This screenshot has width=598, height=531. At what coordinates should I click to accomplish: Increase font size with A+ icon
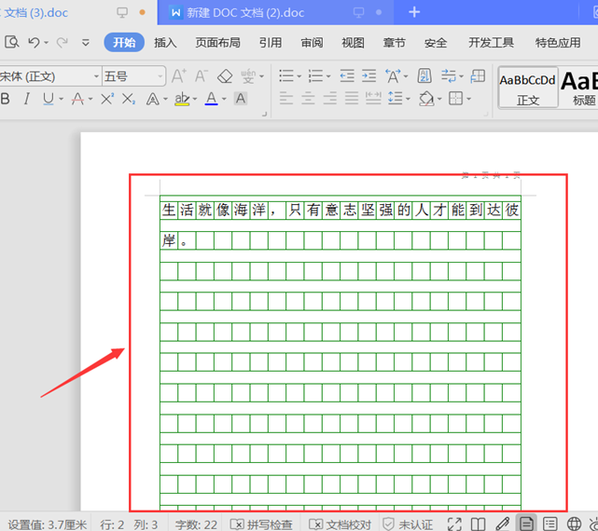click(179, 76)
